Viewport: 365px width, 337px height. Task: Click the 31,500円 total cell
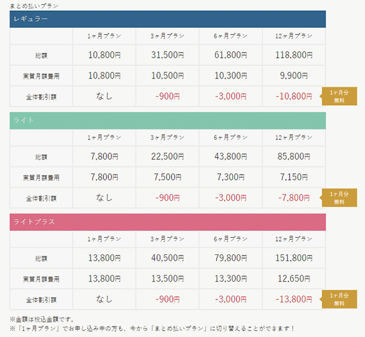(x=168, y=55)
